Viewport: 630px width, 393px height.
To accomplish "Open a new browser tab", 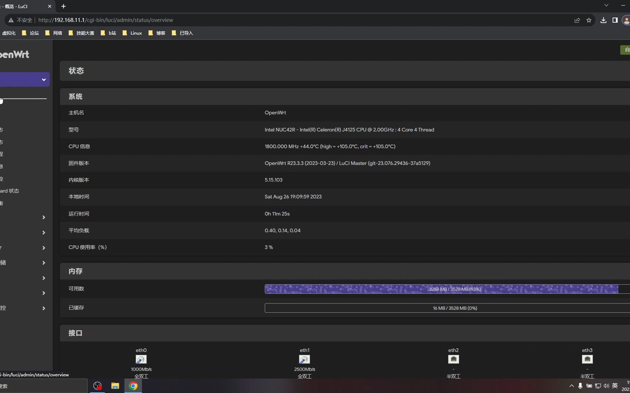I will pos(63,6).
